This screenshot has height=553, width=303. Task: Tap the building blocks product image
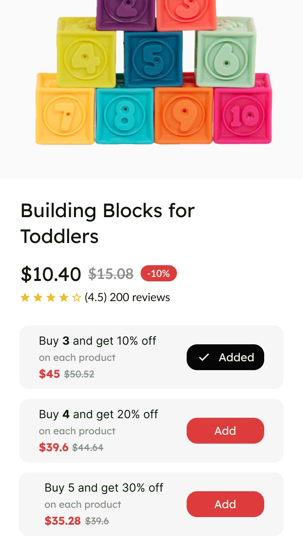click(154, 81)
